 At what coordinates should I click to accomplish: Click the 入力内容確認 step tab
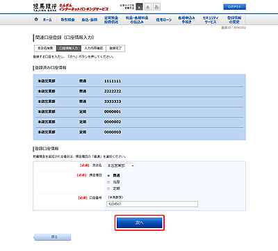pos(94,48)
